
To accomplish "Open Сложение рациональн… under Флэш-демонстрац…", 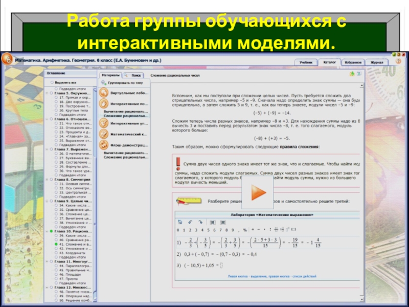I will click(126, 157).
